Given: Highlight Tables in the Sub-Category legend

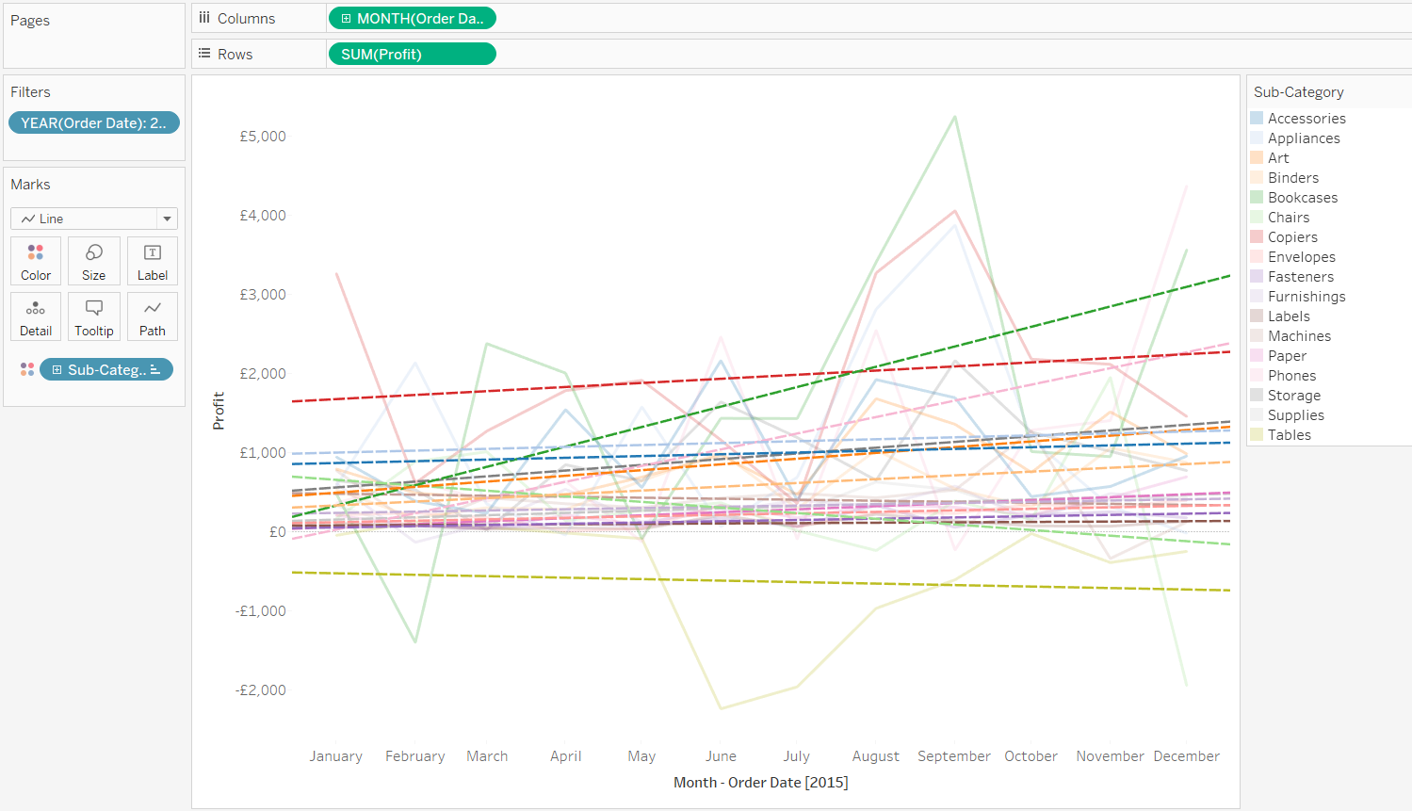Looking at the screenshot, I should click(1289, 435).
